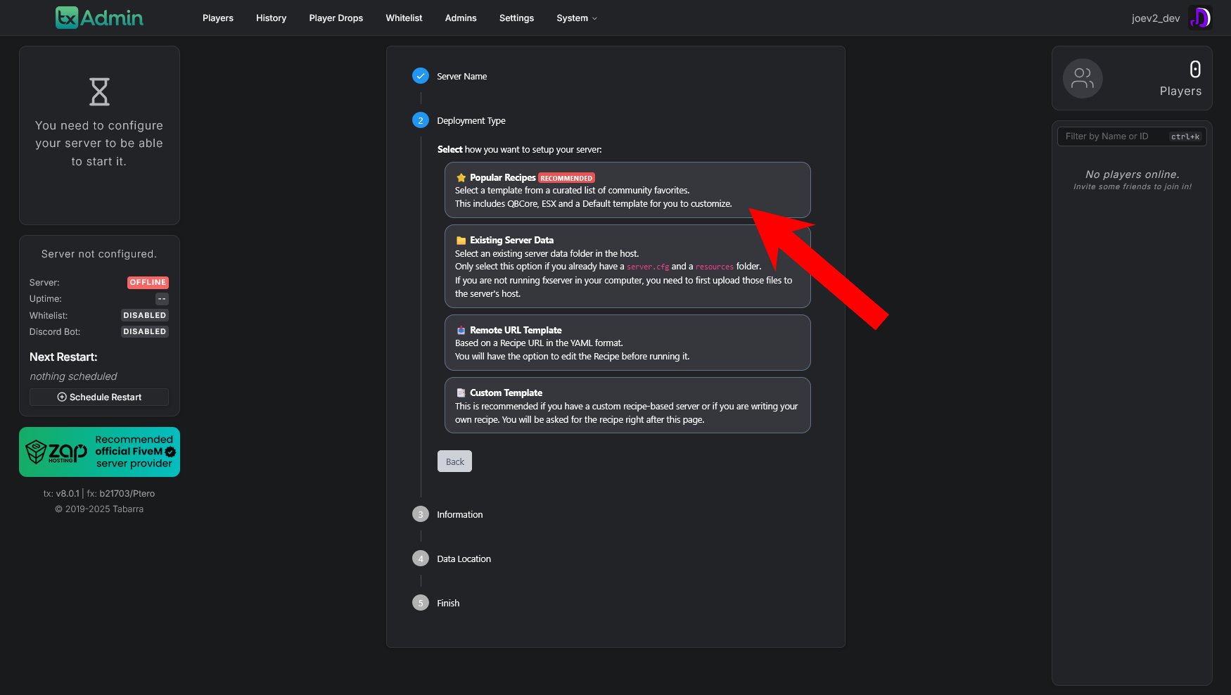The width and height of the screenshot is (1231, 695).
Task: Click the 'Next Restart:' label
Action: click(x=63, y=357)
